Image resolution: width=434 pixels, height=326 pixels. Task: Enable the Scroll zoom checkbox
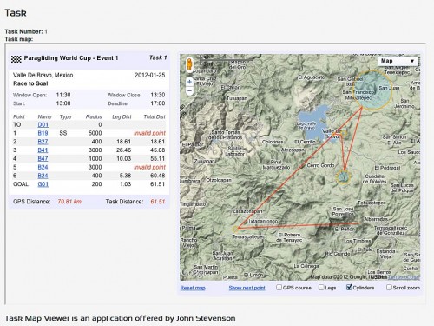point(389,287)
